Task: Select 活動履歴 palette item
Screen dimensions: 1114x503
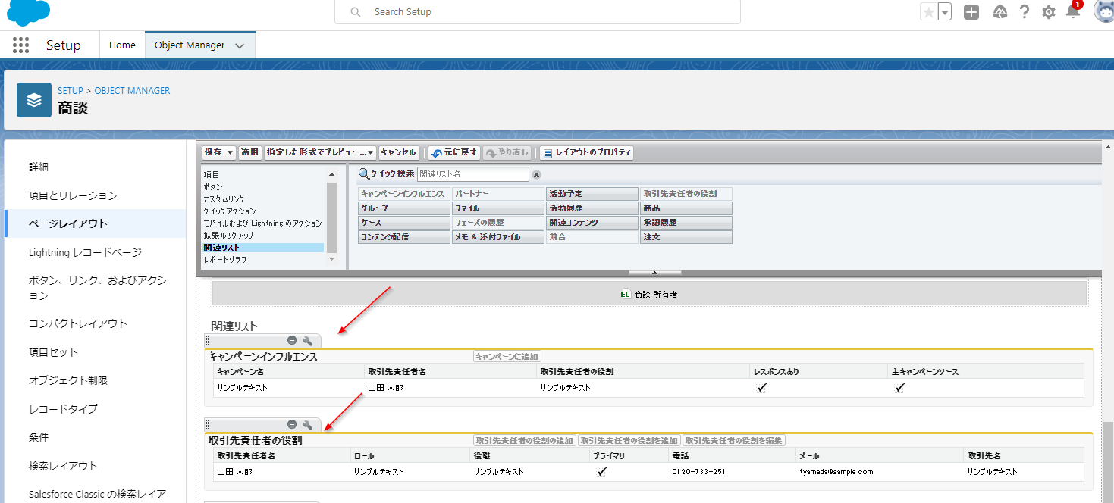Action: pyautogui.click(x=592, y=208)
